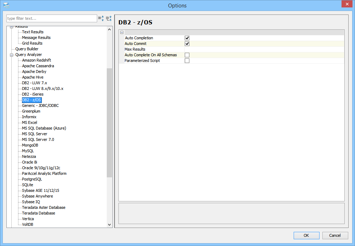Open the Query Builder options
Viewport: 355px width, 246px height.
coord(27,49)
